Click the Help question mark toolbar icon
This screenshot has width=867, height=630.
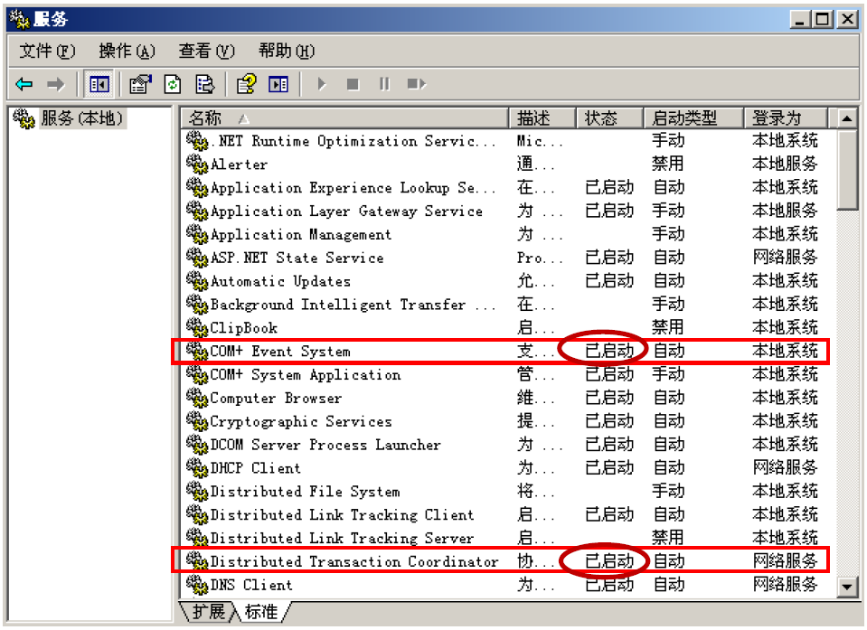point(246,84)
